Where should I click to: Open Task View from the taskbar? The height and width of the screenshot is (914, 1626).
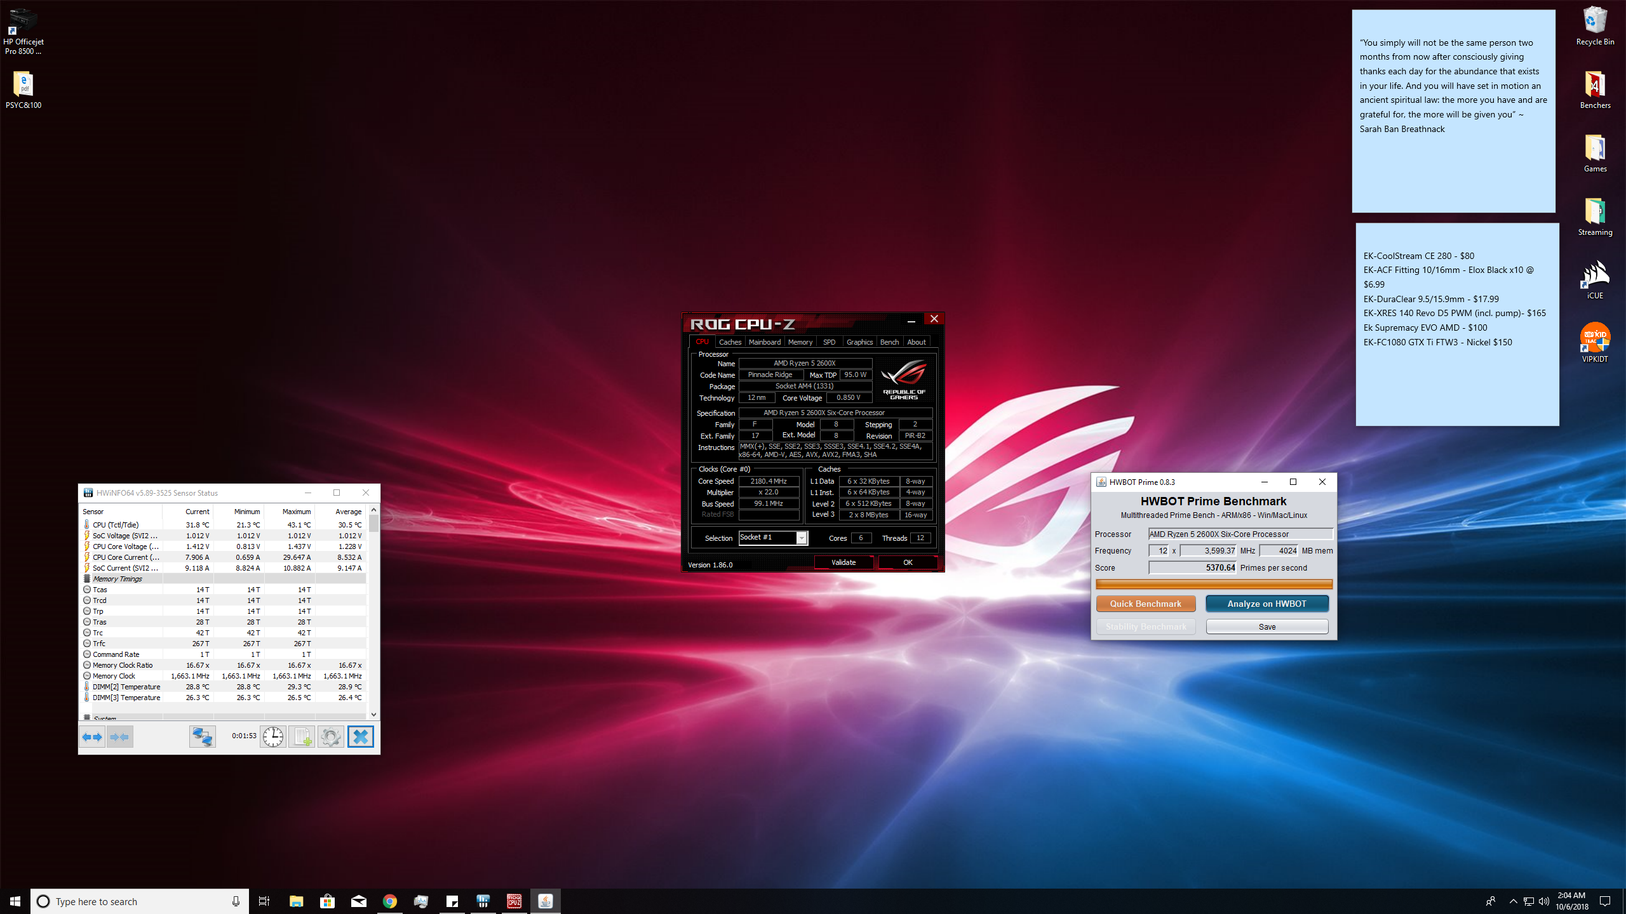pyautogui.click(x=264, y=901)
